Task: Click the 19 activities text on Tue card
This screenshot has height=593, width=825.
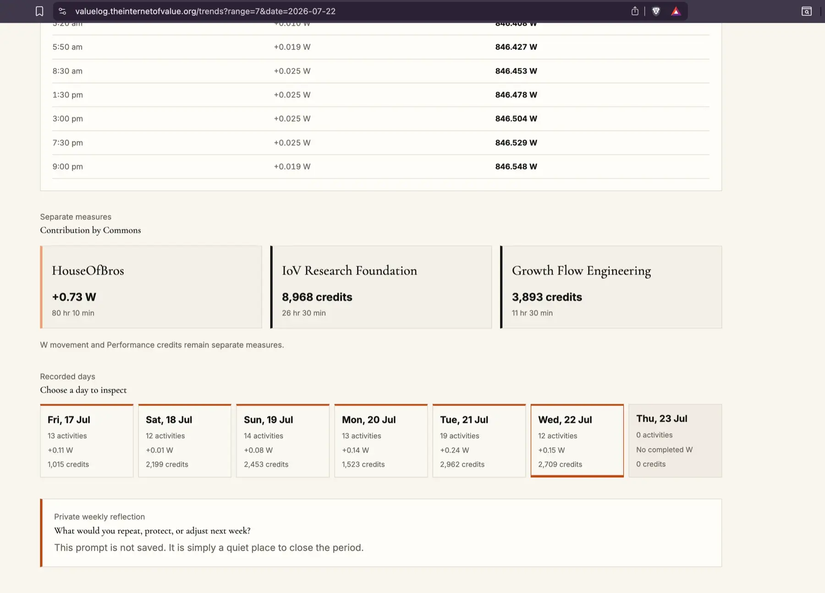Action: point(460,436)
